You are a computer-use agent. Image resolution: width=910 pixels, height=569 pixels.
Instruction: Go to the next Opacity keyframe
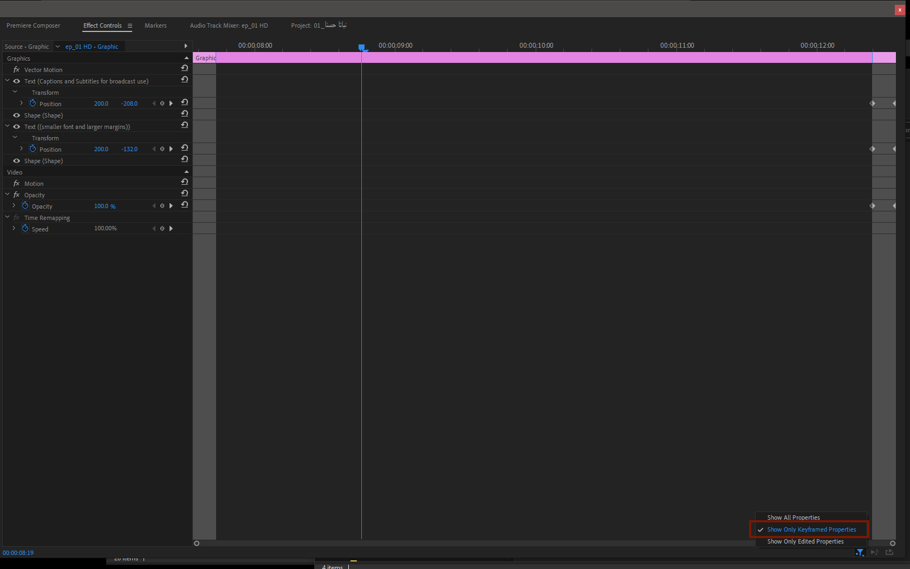click(x=171, y=205)
